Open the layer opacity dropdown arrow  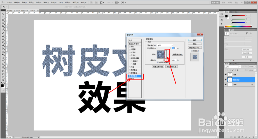255,67
